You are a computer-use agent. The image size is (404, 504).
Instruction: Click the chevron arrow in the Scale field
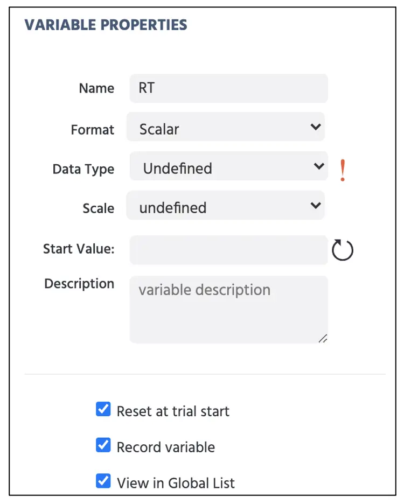[x=316, y=205]
